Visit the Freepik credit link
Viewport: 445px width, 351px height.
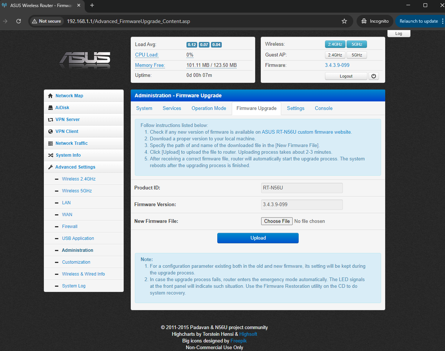[x=238, y=341]
